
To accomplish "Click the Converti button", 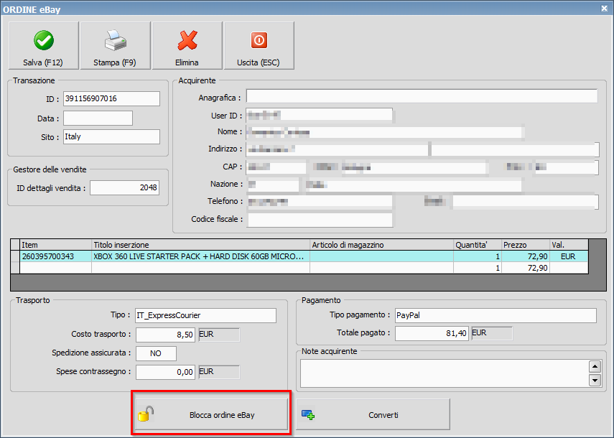I will pos(373,414).
